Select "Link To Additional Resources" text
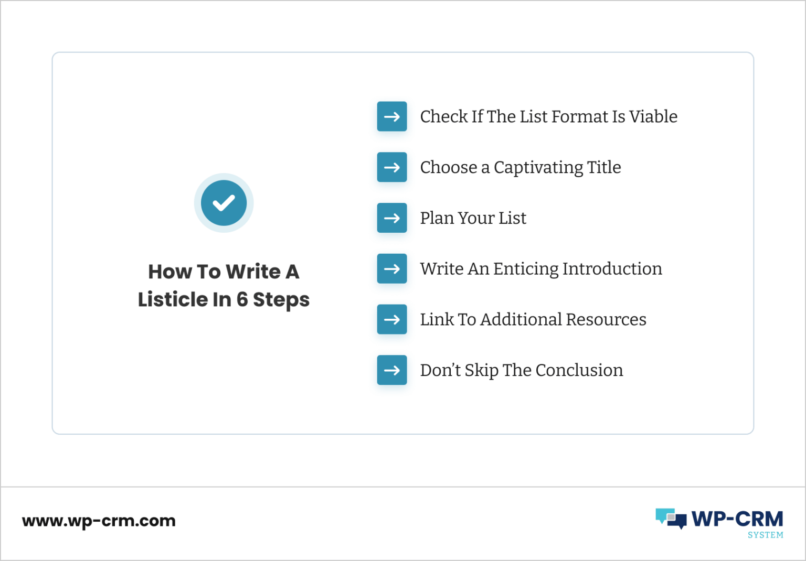The image size is (806, 561). point(533,319)
